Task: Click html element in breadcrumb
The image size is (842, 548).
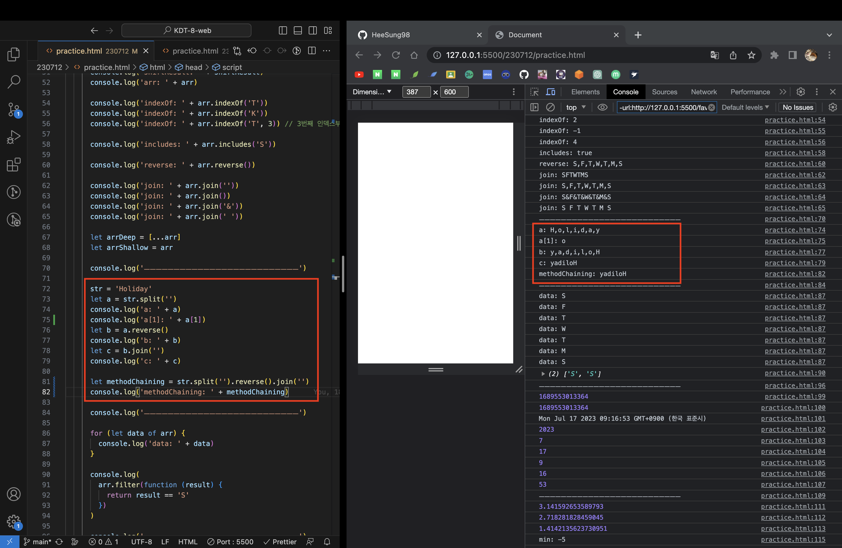Action: (x=157, y=67)
